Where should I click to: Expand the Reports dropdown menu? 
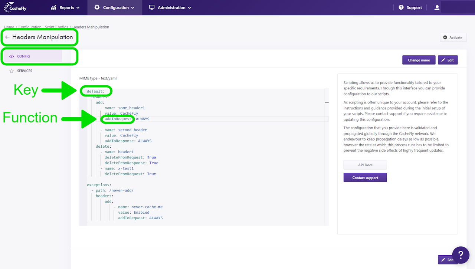click(65, 7)
